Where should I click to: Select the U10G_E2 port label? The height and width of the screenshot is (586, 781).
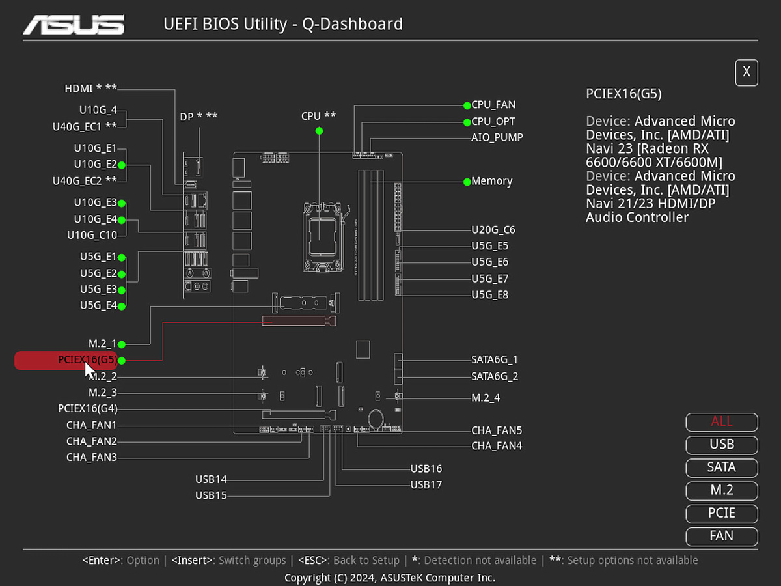tap(95, 164)
